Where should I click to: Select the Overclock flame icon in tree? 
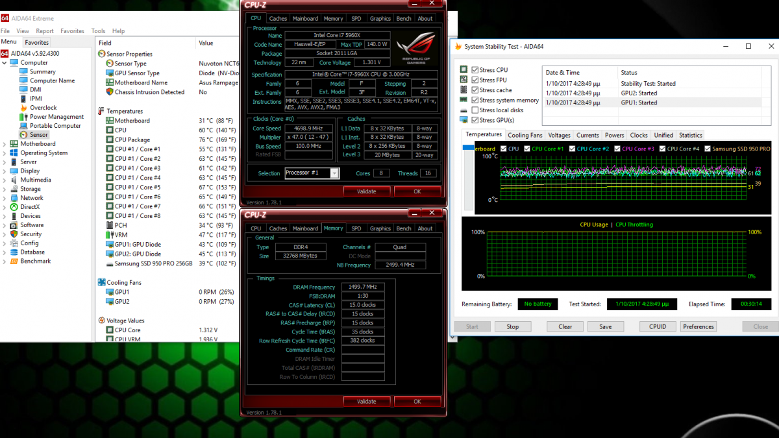23,108
